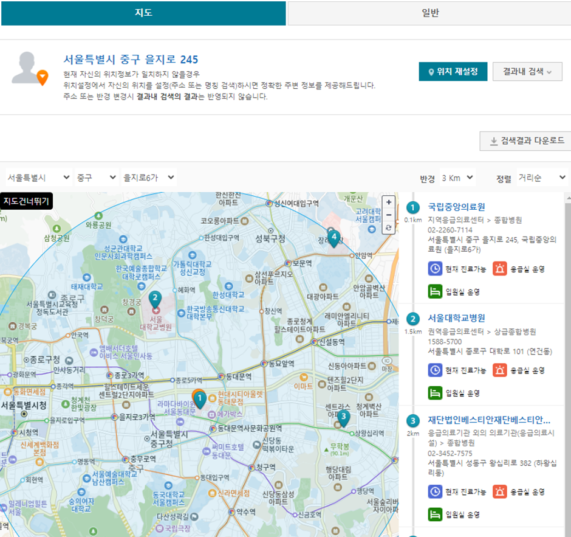
Task: Click 입원실 운영 bed icon for 서울대학교병원
Action: (435, 393)
